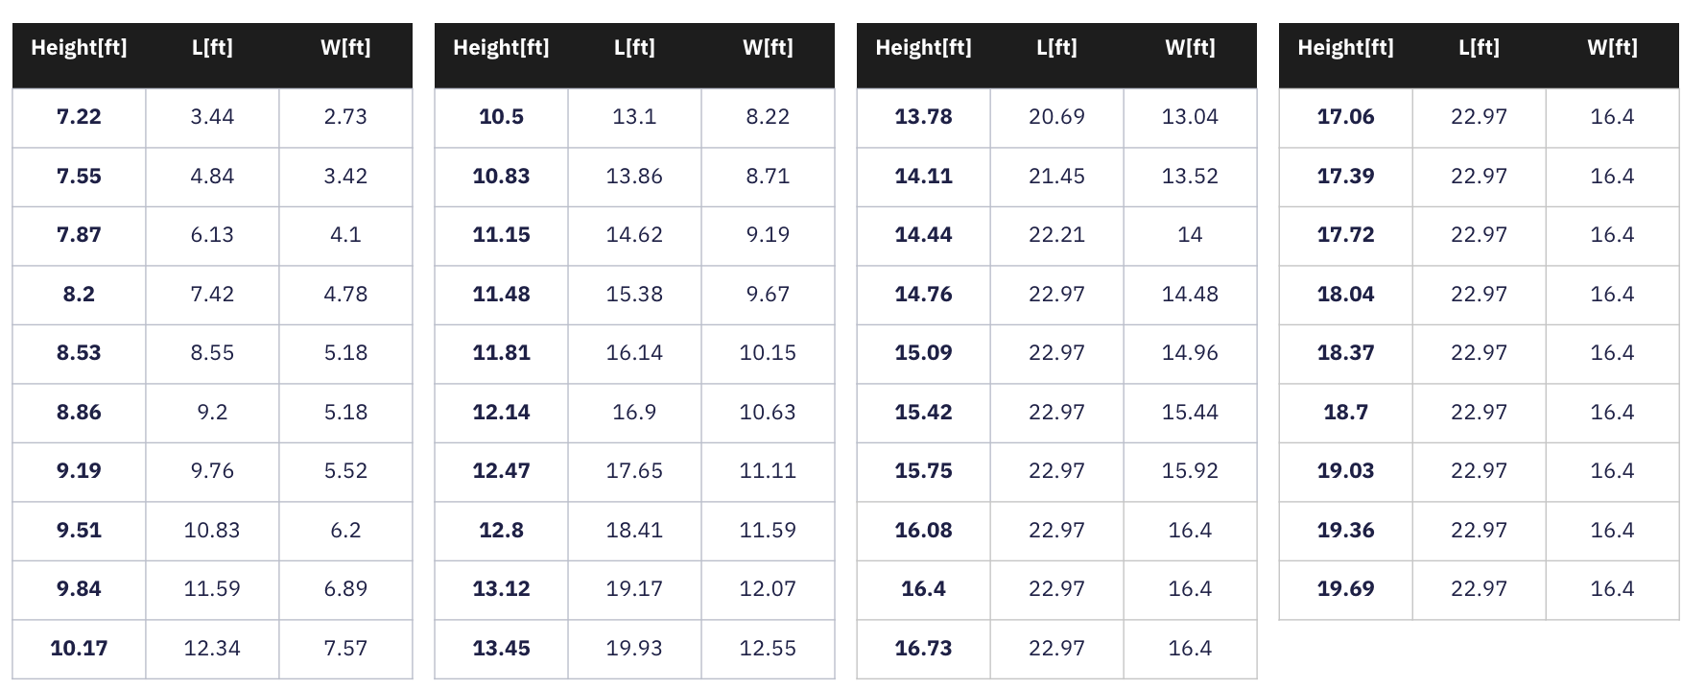The image size is (1706, 689).
Task: Select the cell with height 7.22
Action: (x=79, y=117)
